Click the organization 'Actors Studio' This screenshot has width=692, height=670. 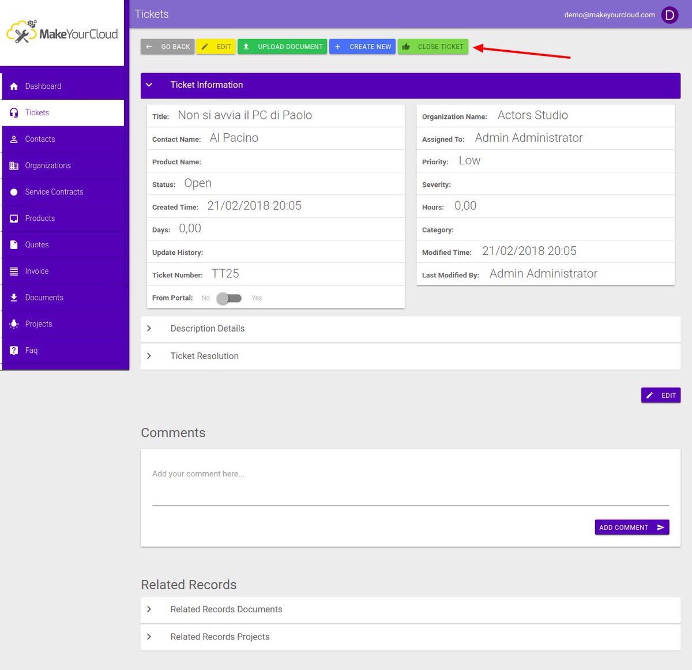533,115
